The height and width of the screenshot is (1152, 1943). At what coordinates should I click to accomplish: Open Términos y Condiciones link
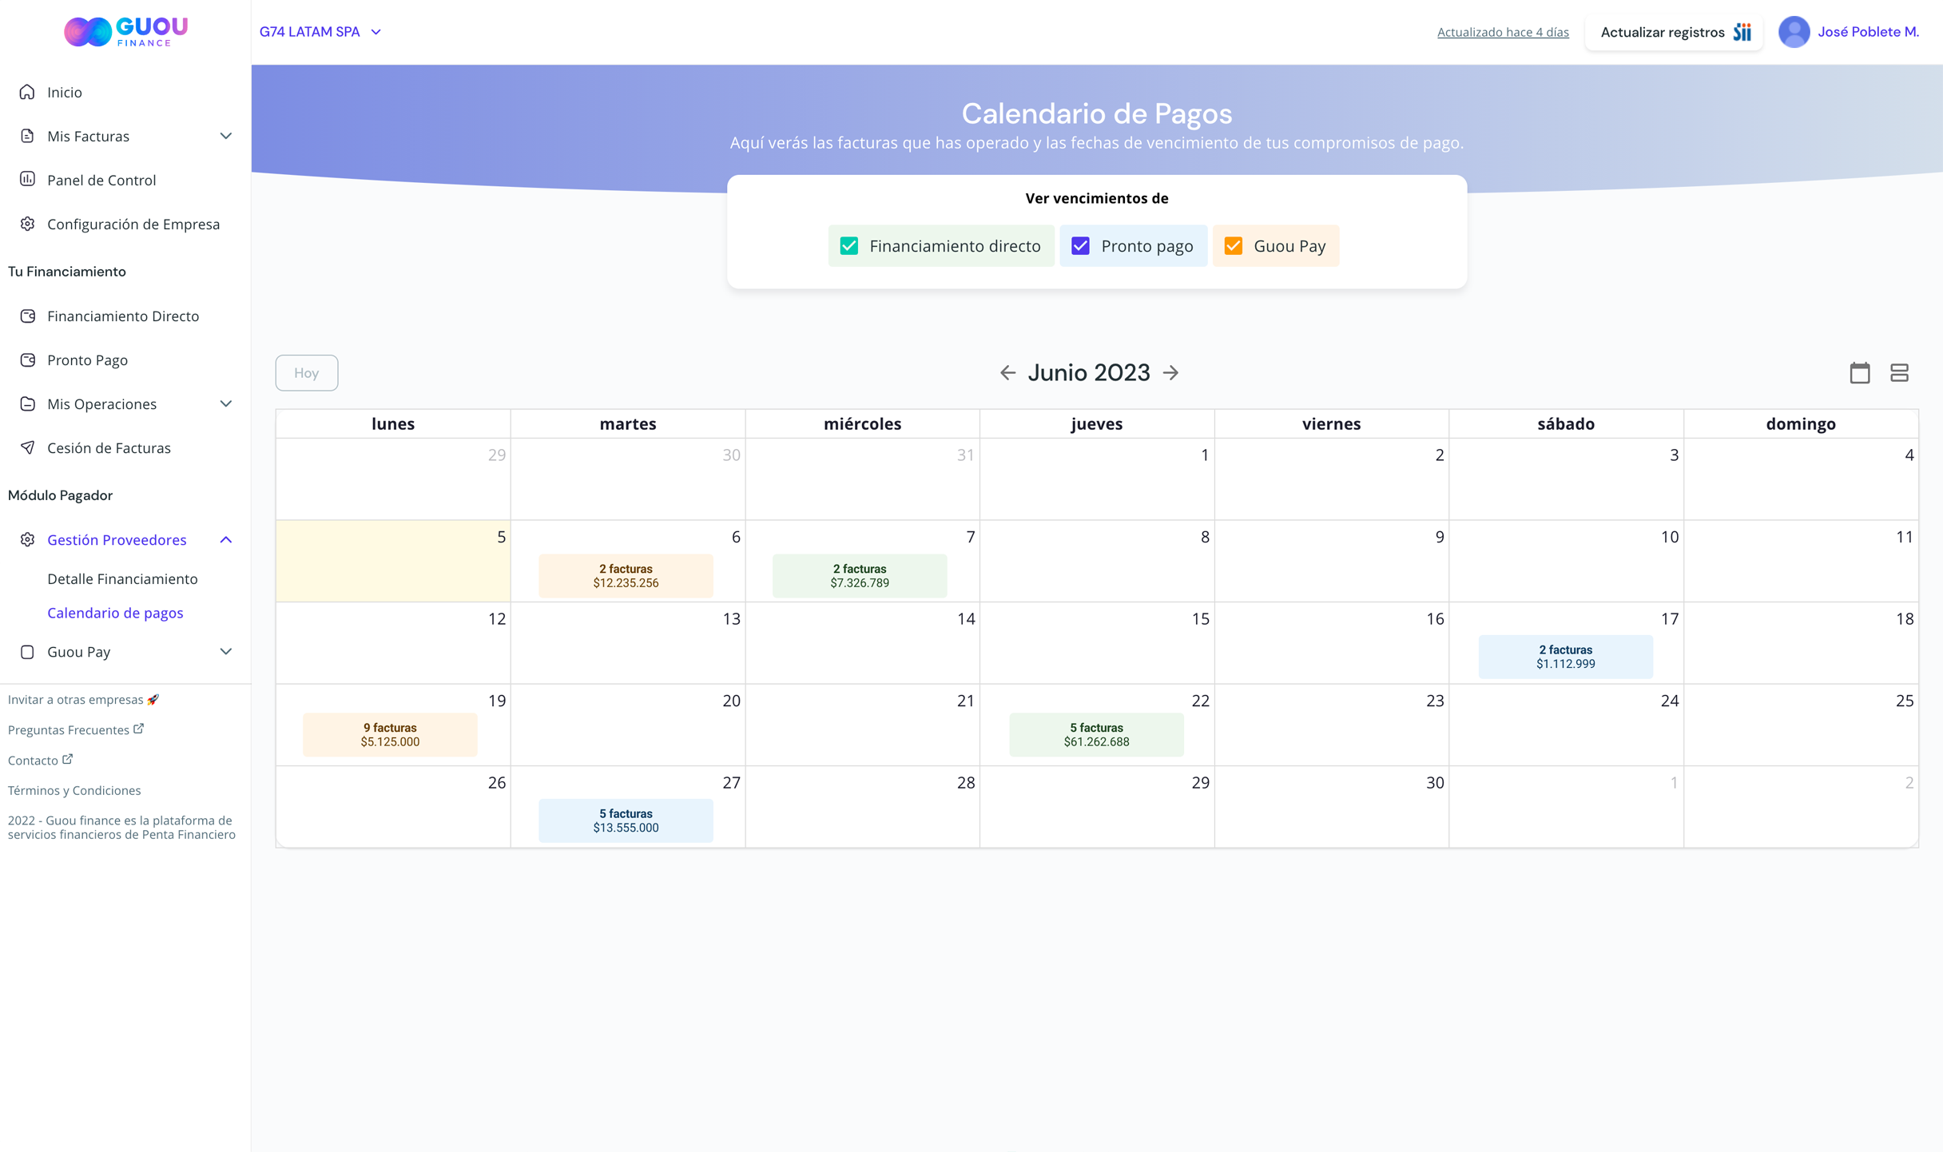tap(74, 790)
